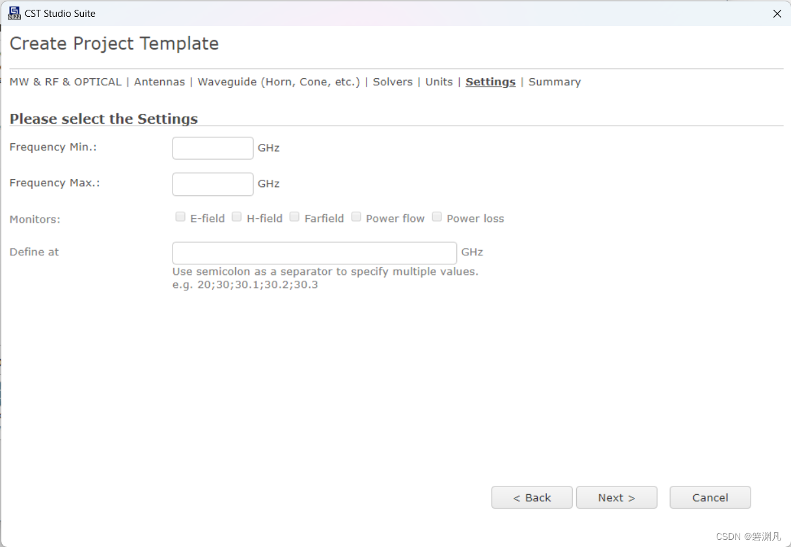Go to the Antennas step
Viewport: 791px width, 547px height.
pyautogui.click(x=160, y=82)
